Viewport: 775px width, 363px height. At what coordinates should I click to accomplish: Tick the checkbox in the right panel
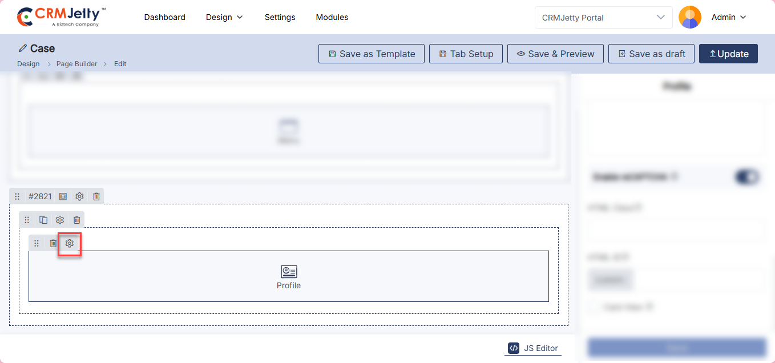pos(595,307)
